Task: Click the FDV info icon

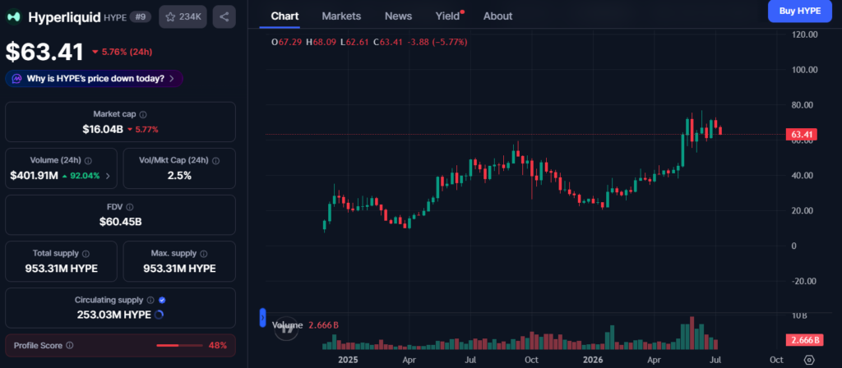Action: (129, 206)
